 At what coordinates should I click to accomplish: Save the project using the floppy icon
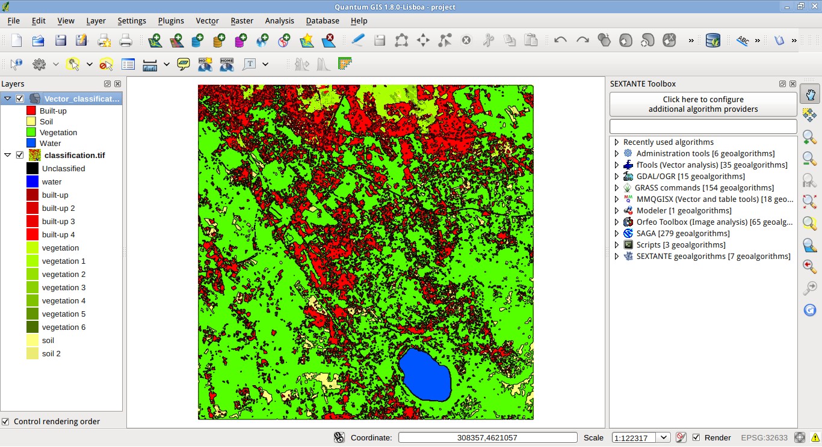click(x=60, y=41)
